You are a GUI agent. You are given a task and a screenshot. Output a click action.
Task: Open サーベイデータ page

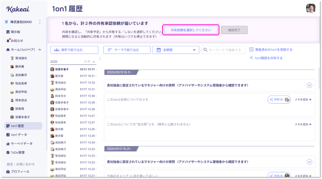[19, 144]
